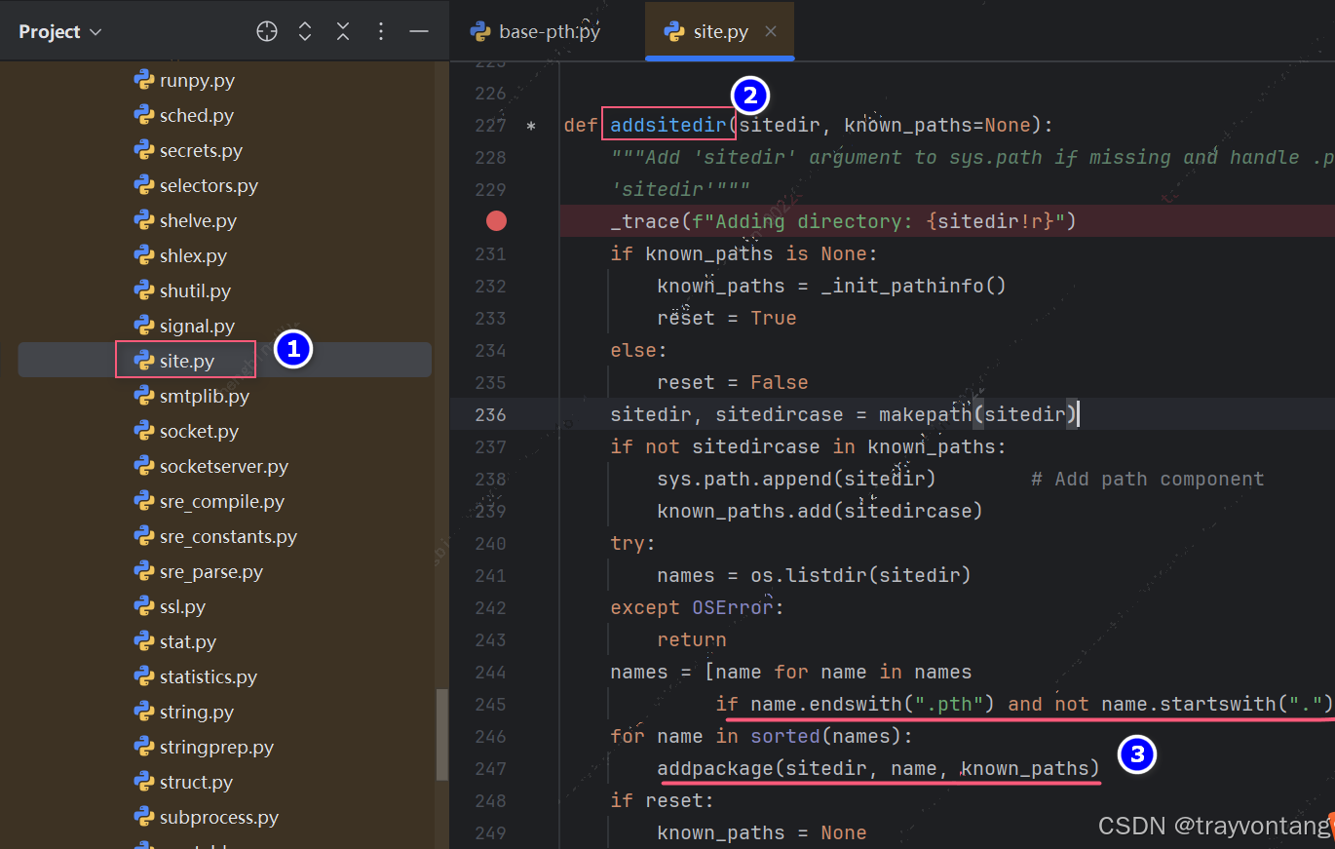Open shlex.py in the project tree
This screenshot has height=849, width=1335.
(x=180, y=256)
